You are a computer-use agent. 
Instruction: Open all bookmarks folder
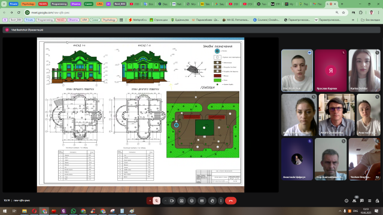[370, 20]
